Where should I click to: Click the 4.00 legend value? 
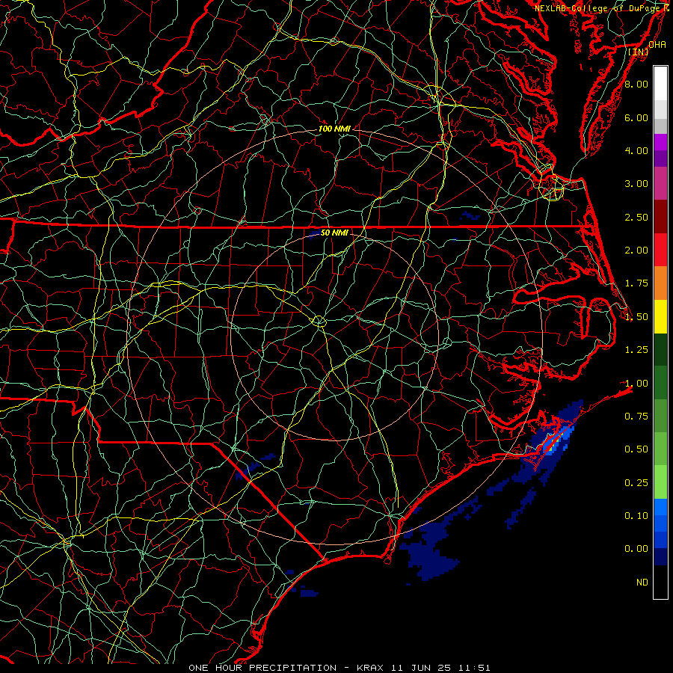tap(636, 150)
